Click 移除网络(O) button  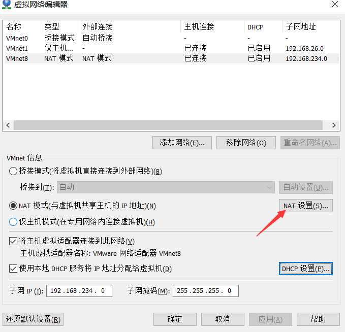click(246, 143)
